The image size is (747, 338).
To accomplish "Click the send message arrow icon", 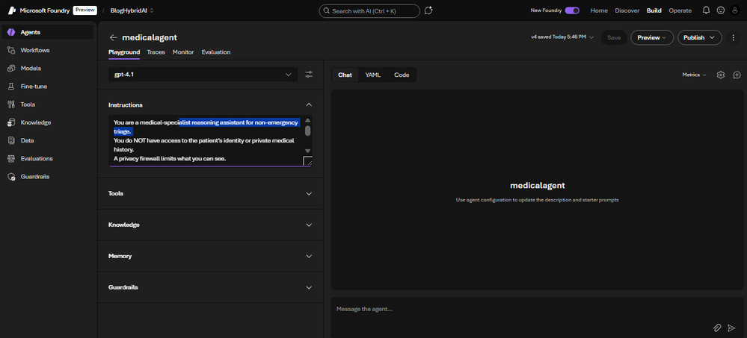I will click(x=732, y=328).
